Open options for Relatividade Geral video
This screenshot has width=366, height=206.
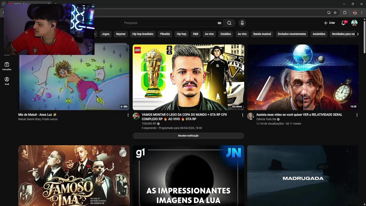(x=357, y=115)
